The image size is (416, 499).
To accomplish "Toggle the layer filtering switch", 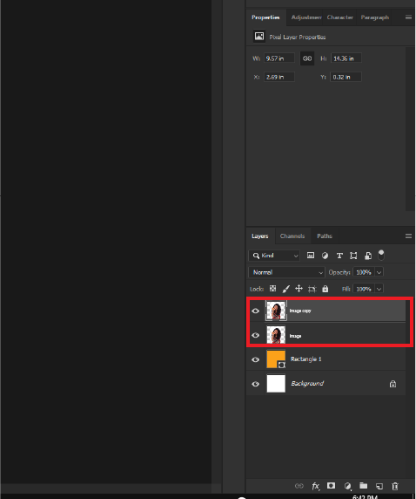I will pyautogui.click(x=381, y=255).
